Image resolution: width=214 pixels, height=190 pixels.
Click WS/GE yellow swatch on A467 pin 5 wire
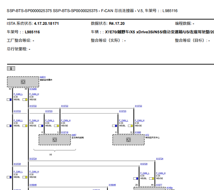pos(56,126)
